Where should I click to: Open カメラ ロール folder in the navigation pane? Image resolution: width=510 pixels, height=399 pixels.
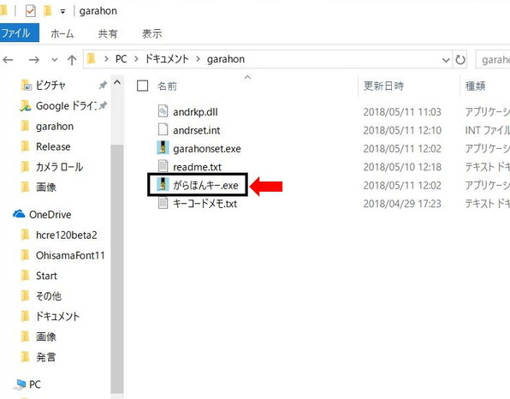[59, 167]
